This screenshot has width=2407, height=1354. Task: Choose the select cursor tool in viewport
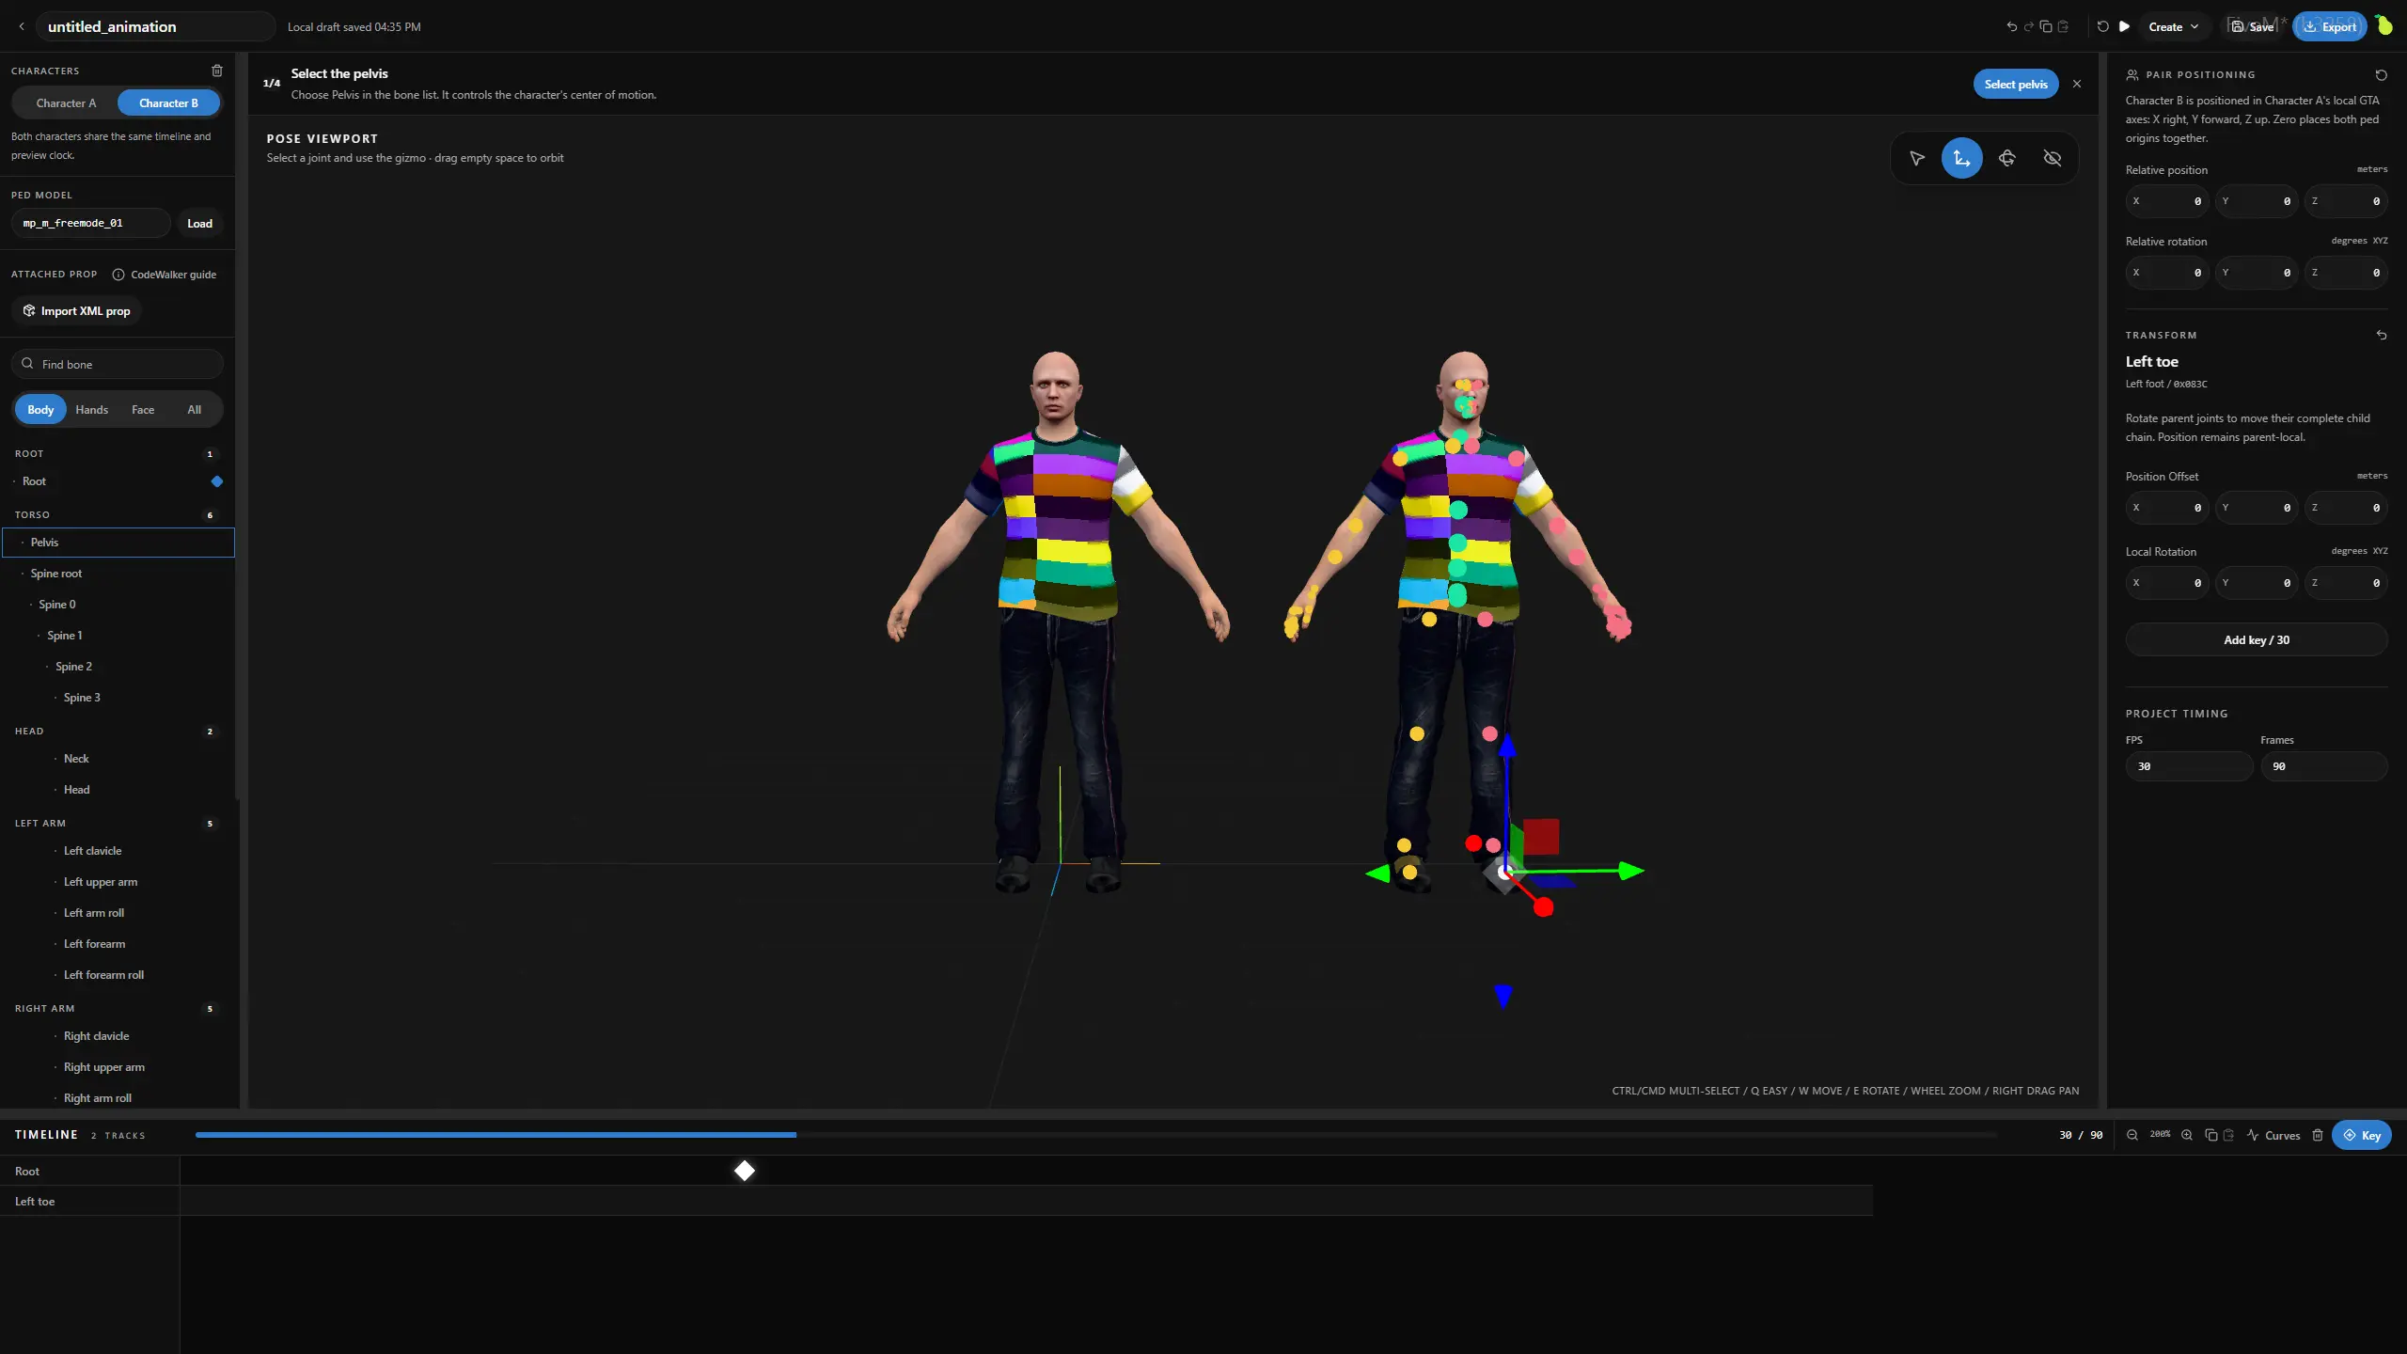[1916, 158]
